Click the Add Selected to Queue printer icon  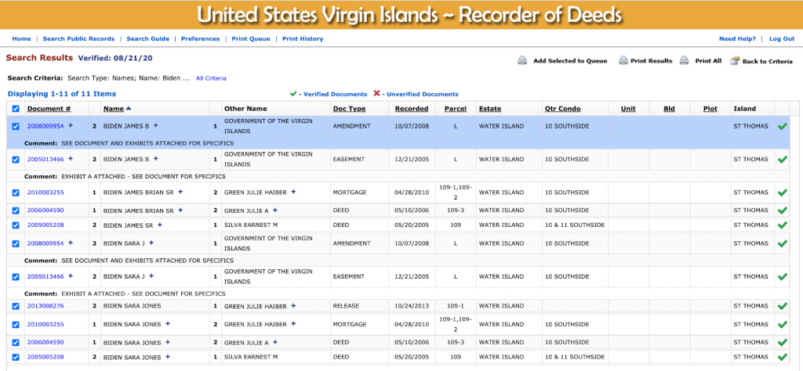(x=522, y=61)
